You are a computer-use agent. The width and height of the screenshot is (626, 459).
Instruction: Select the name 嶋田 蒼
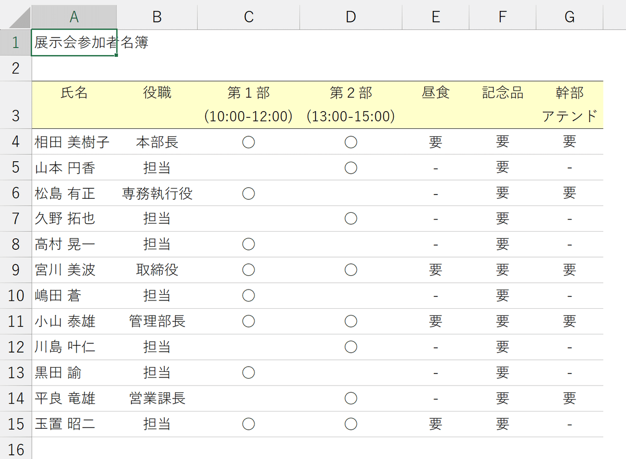[x=57, y=296]
